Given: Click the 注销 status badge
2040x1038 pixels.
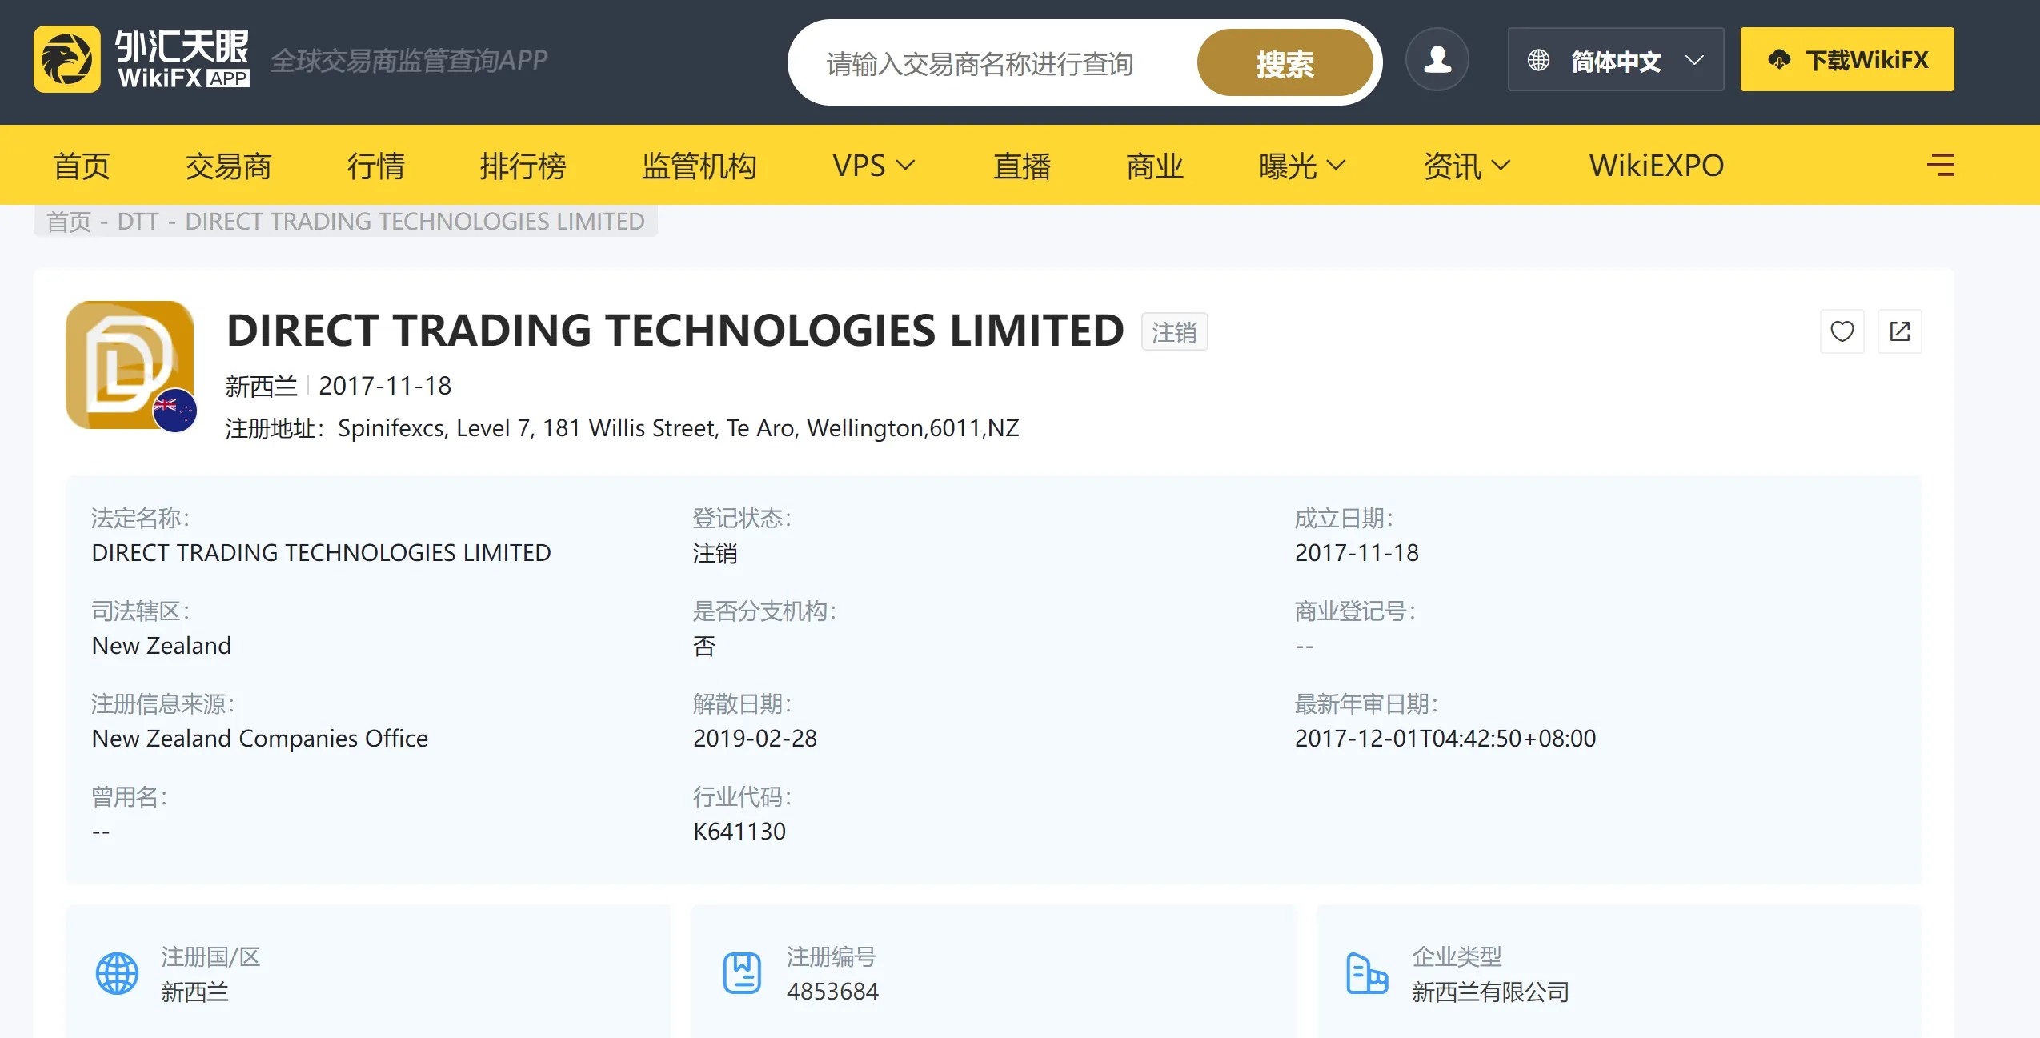Looking at the screenshot, I should click(1174, 332).
